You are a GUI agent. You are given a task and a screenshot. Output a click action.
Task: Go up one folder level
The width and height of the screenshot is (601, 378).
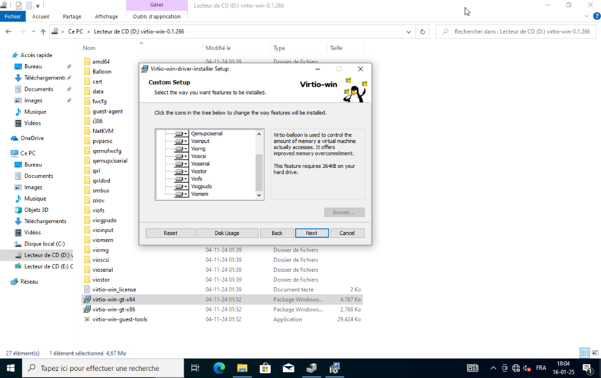(43, 31)
